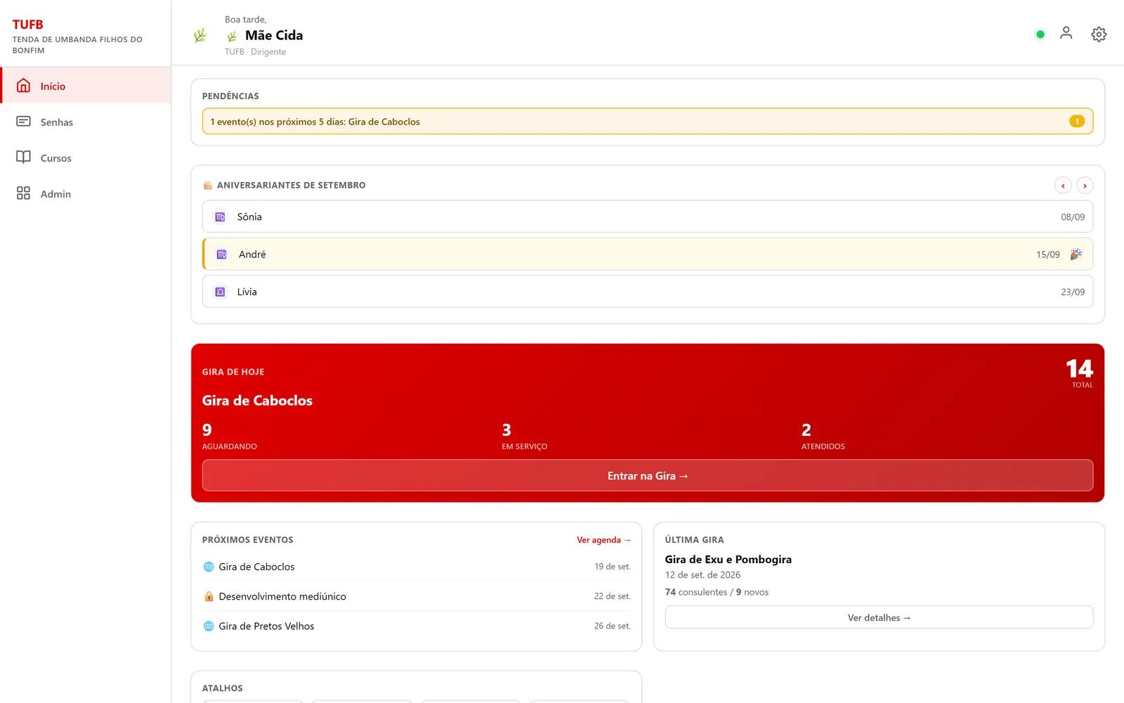The image size is (1124, 703).
Task: Click the TUFB logo text
Action: click(x=28, y=25)
